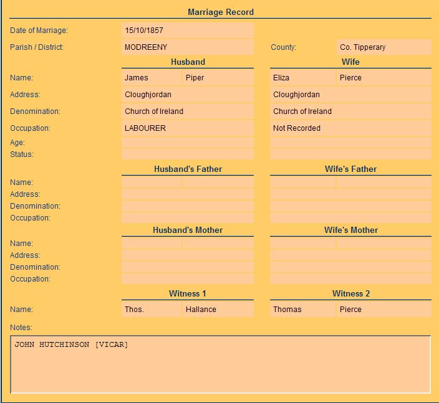Image resolution: width=439 pixels, height=403 pixels.
Task: Click the County field showing Co. Tipperary
Action: point(384,47)
